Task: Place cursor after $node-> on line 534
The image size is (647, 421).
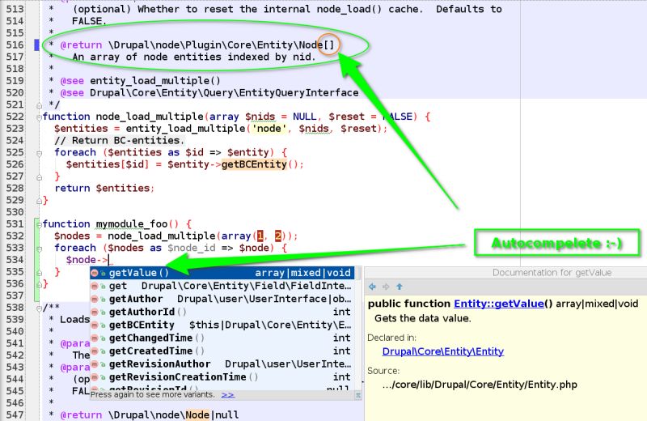Action: tap(108, 260)
